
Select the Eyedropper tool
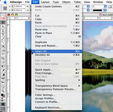coord(3,71)
